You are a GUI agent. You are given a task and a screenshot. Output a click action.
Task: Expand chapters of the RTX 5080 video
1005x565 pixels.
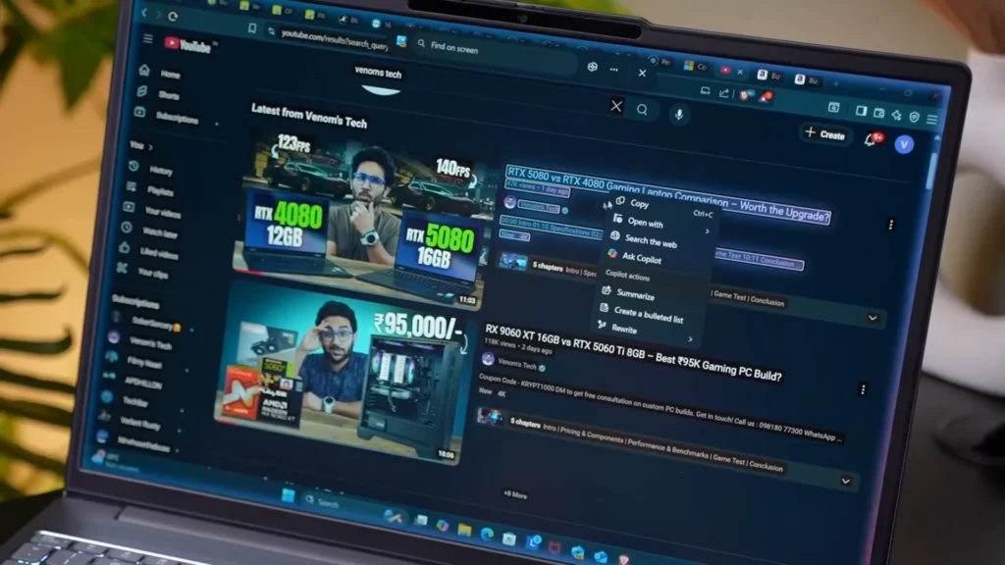[x=872, y=318]
